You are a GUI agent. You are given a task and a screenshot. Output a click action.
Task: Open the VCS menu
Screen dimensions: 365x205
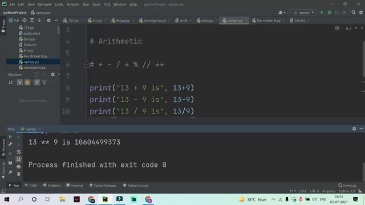click(107, 5)
